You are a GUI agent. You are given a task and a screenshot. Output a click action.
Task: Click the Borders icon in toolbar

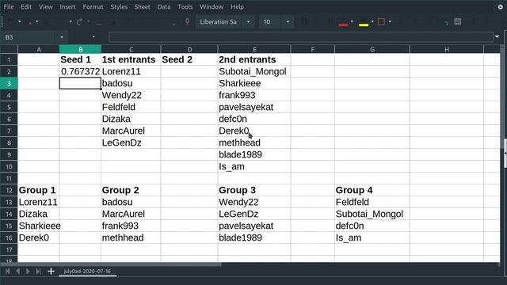pos(381,22)
